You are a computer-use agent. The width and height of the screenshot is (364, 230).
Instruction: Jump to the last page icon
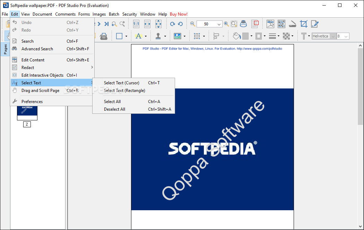106,24
